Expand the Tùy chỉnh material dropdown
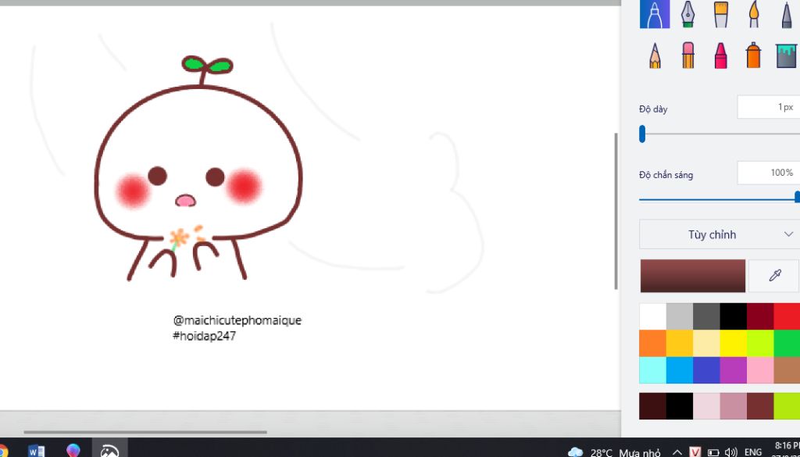 (x=719, y=234)
